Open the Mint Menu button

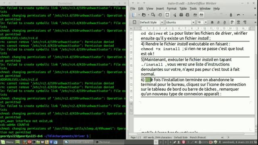click(x=7, y=142)
